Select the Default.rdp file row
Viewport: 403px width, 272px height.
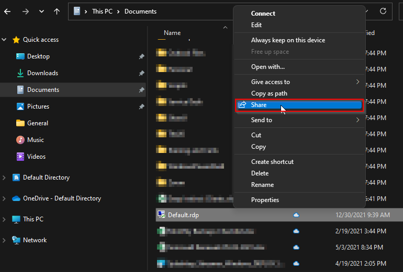(x=279, y=215)
